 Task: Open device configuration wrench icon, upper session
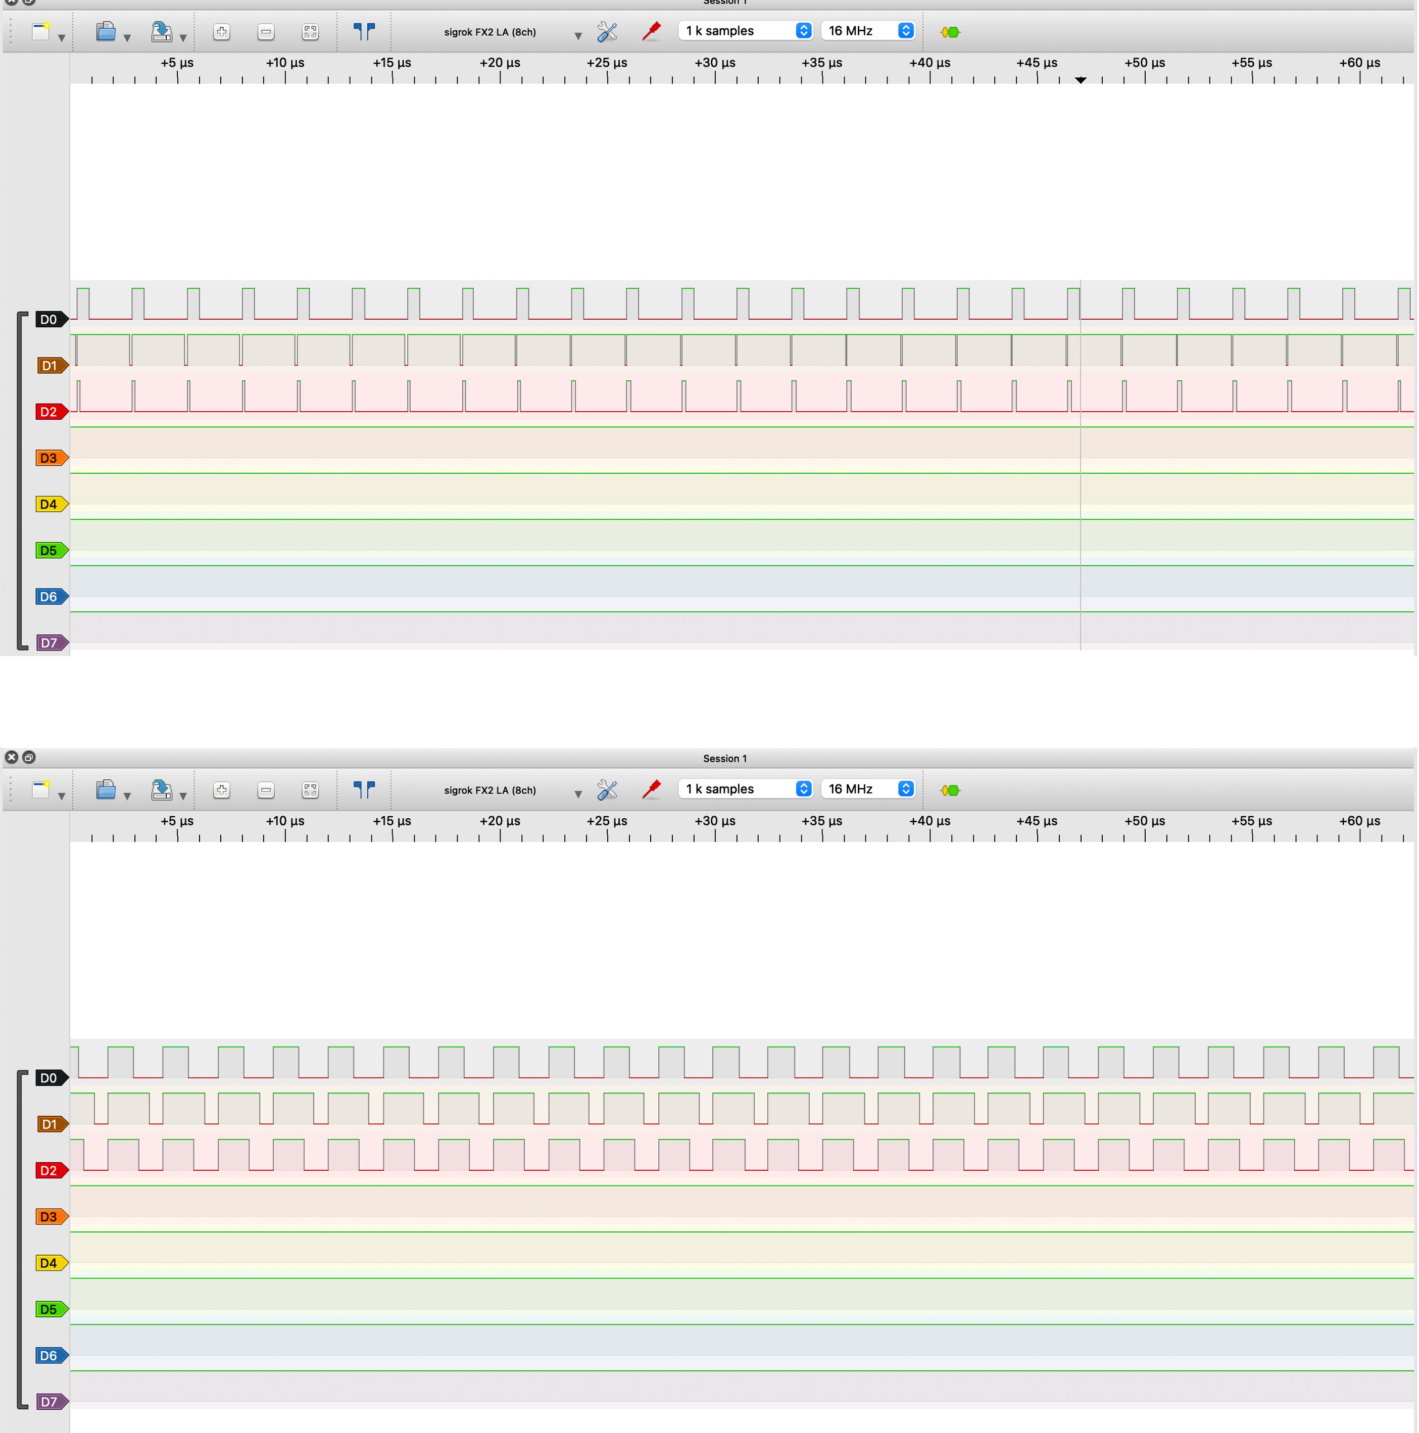[607, 32]
